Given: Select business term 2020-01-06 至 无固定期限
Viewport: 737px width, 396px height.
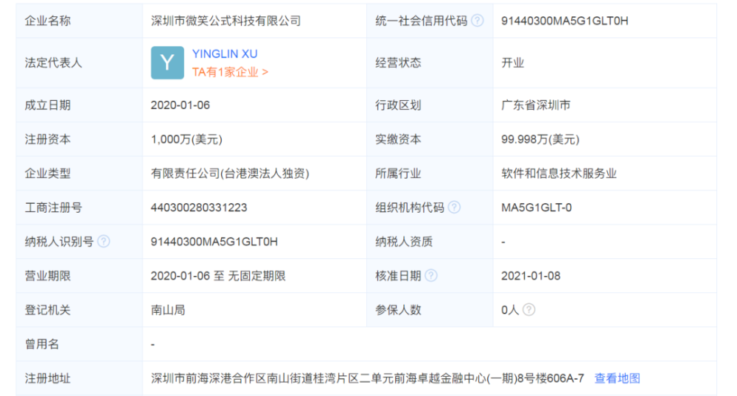Looking at the screenshot, I should point(218,276).
